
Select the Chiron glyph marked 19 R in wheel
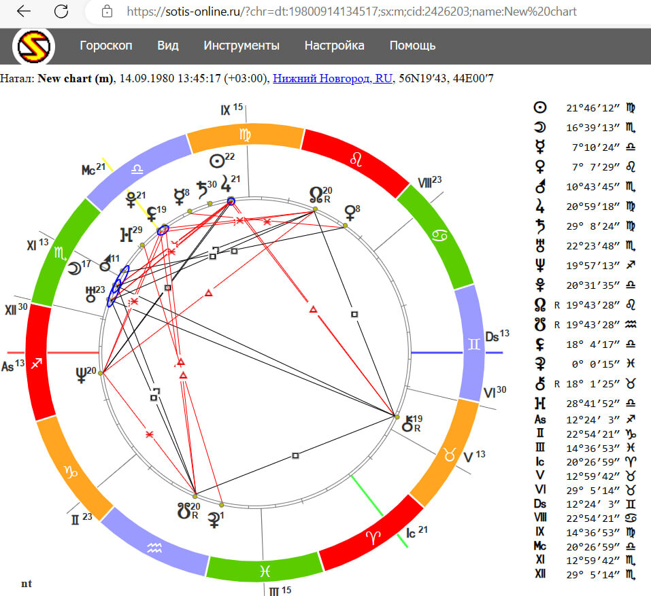click(x=407, y=423)
